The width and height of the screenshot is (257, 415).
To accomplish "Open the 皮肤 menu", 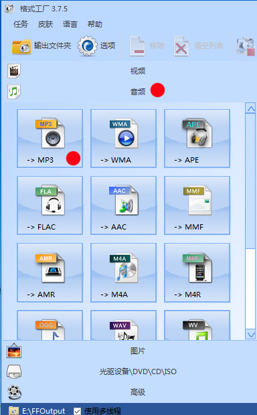I will tap(46, 24).
